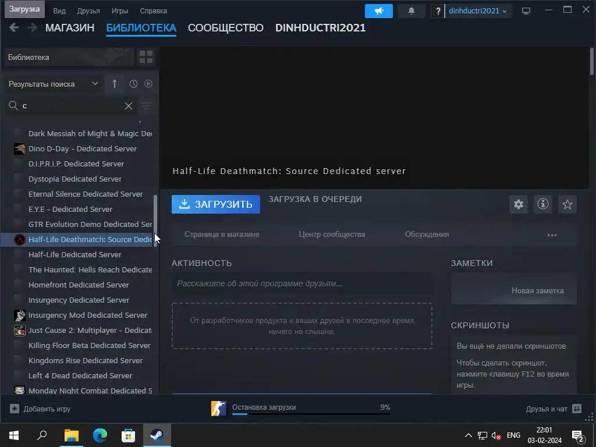596x447 pixels.
Task: Focus the activity status input field
Action: coord(302,283)
